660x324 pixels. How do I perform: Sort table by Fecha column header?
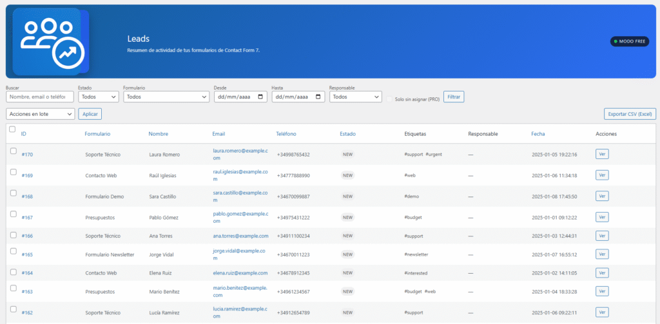click(538, 134)
